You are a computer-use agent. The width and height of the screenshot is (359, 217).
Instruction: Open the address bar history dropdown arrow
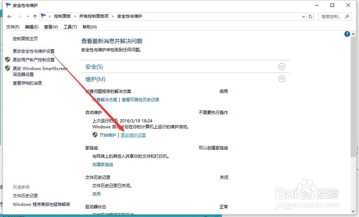click(x=303, y=16)
